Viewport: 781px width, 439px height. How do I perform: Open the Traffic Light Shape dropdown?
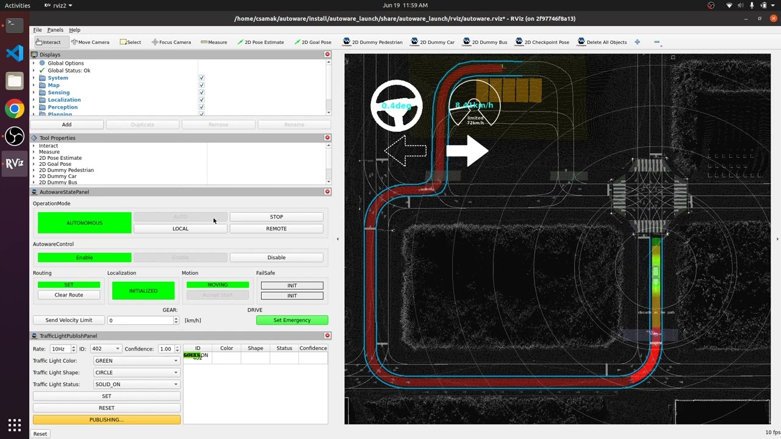[136, 373]
